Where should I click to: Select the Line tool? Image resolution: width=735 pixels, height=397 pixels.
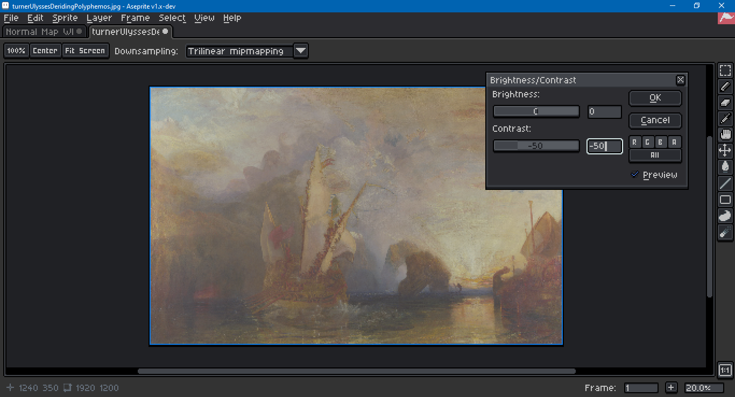(x=725, y=183)
